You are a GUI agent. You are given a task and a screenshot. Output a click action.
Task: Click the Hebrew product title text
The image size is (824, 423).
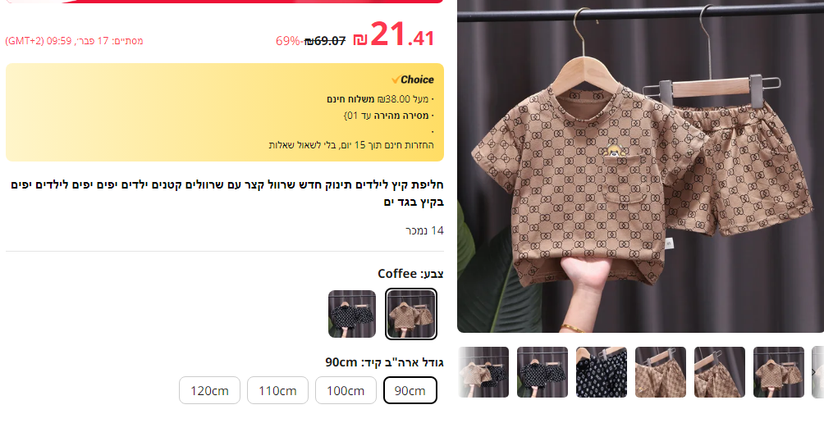tap(227, 193)
